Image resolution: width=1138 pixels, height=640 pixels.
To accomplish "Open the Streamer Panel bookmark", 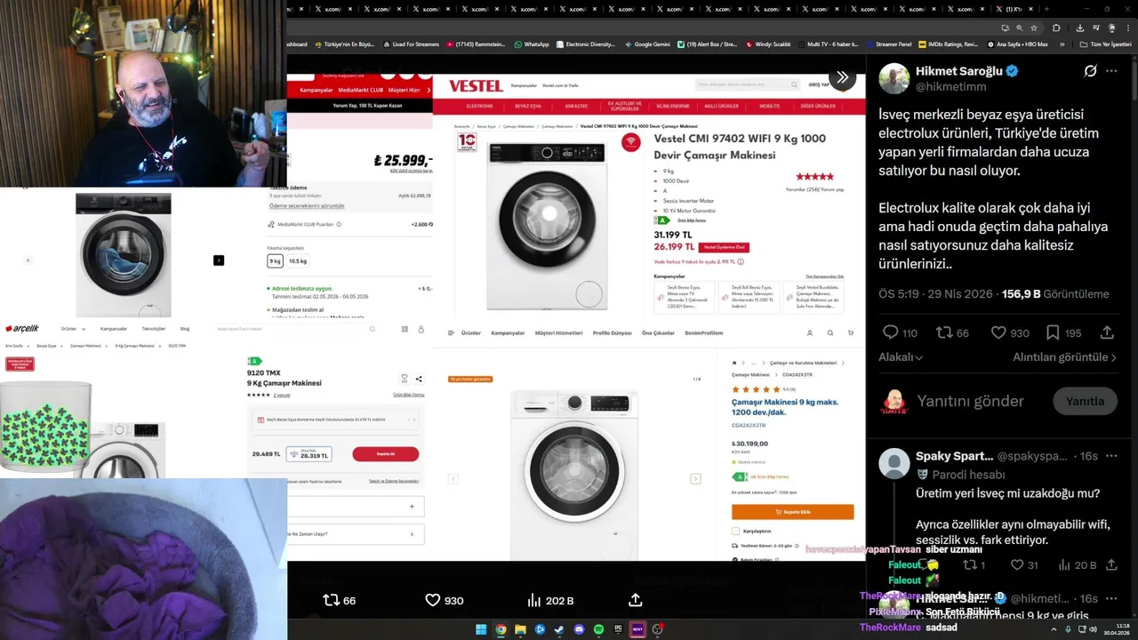I will pos(888,44).
